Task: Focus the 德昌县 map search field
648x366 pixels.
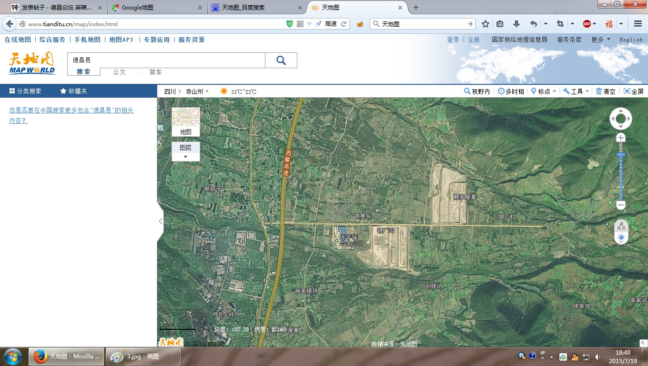Action: tap(166, 60)
